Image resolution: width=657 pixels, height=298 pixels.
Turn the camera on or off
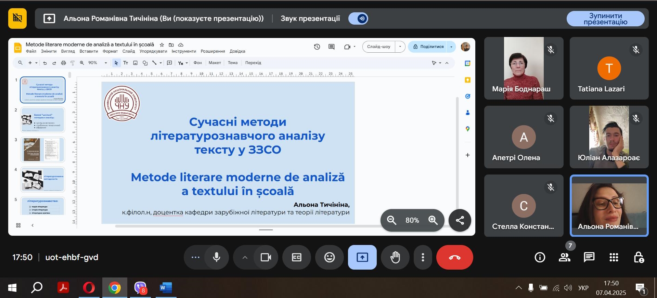(x=266, y=257)
